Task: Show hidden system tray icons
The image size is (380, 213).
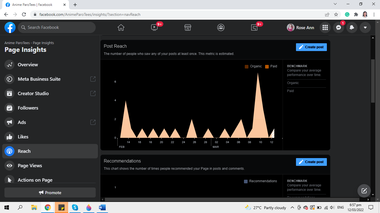Action: (x=292, y=207)
